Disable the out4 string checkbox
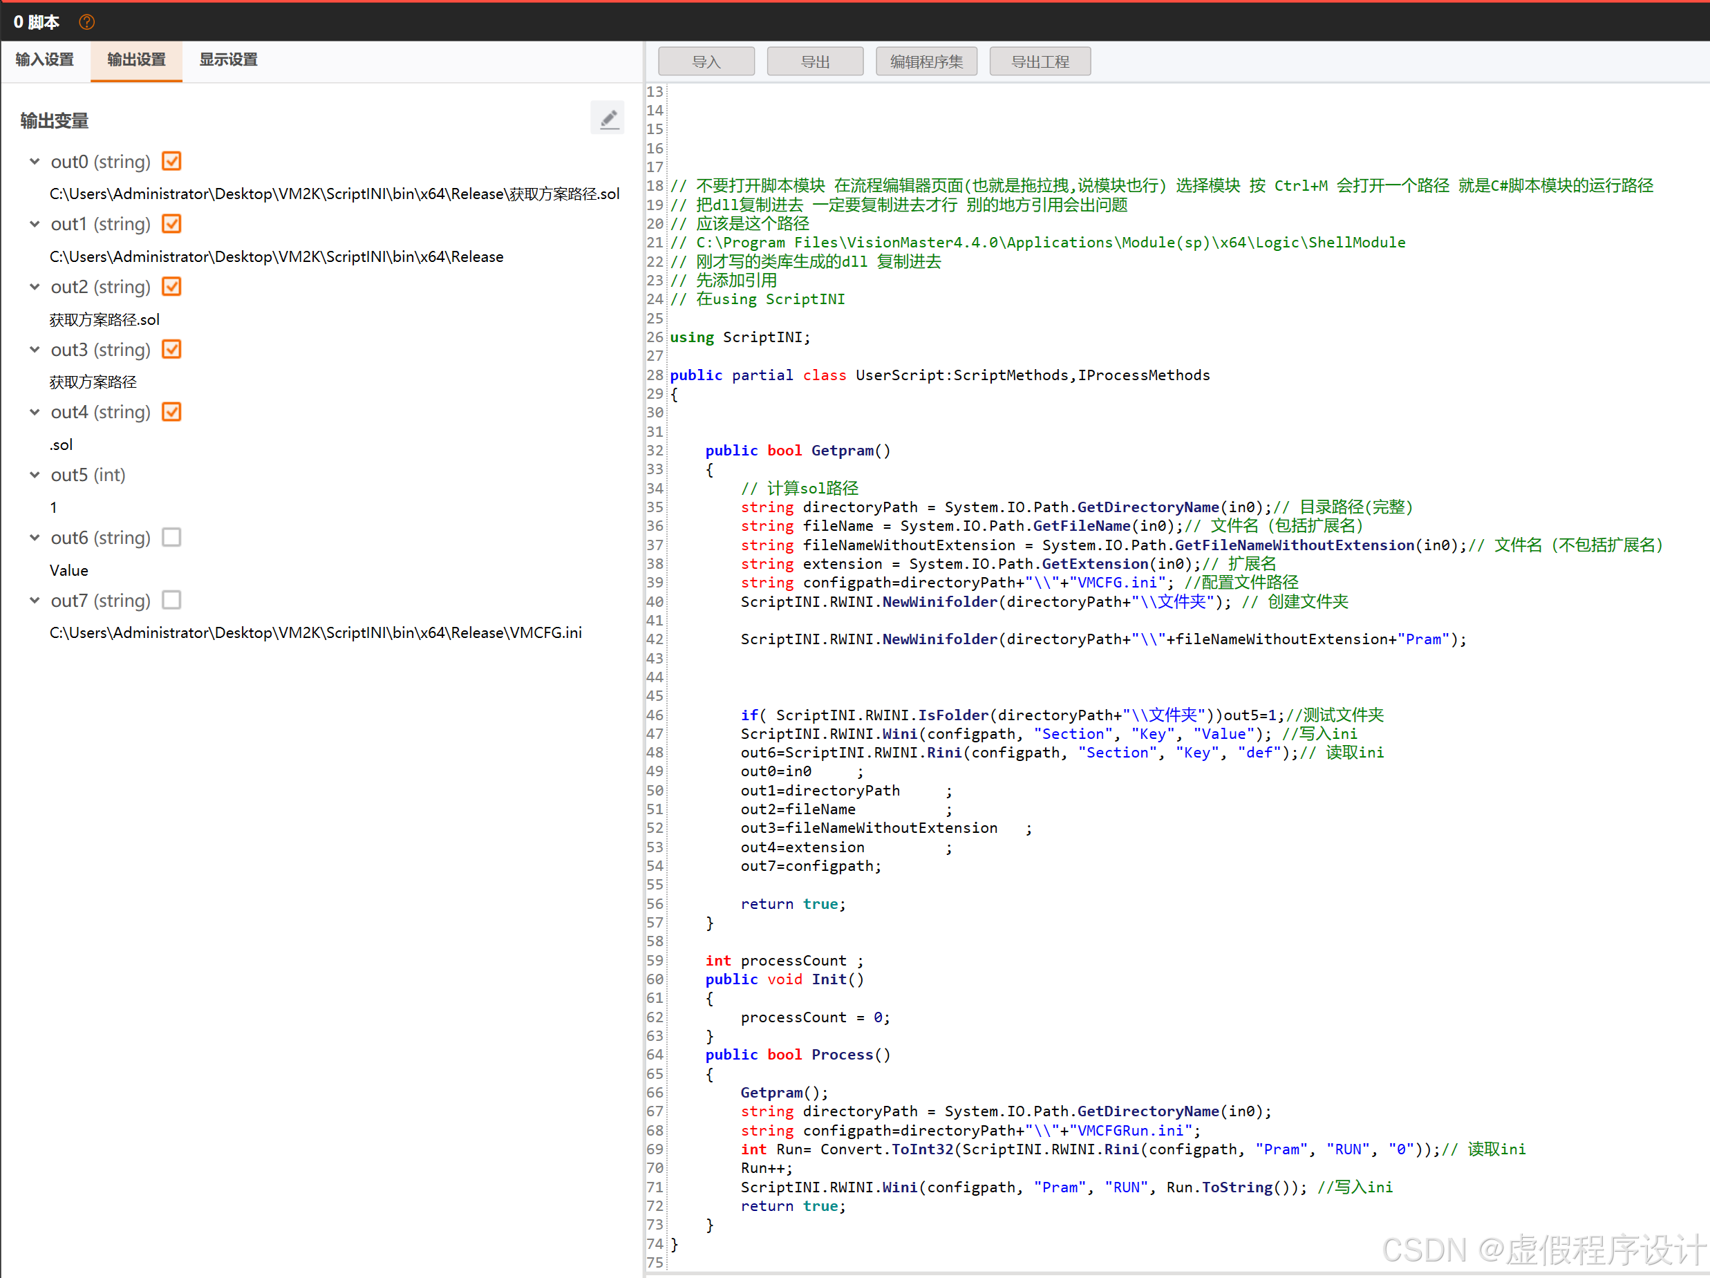1710x1278 pixels. [171, 412]
